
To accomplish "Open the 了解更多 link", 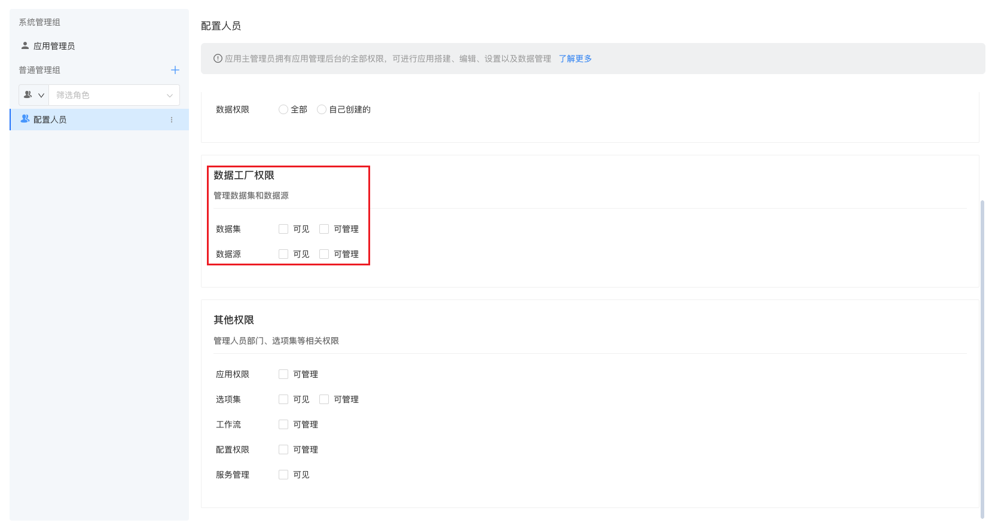I will coord(575,59).
